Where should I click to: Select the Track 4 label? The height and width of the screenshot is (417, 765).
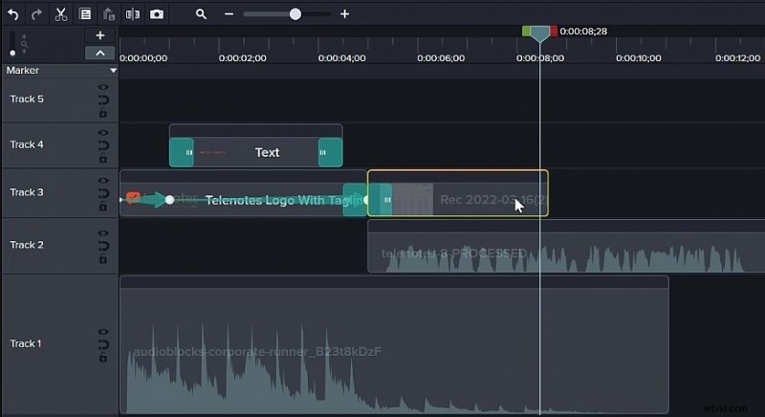click(x=27, y=144)
